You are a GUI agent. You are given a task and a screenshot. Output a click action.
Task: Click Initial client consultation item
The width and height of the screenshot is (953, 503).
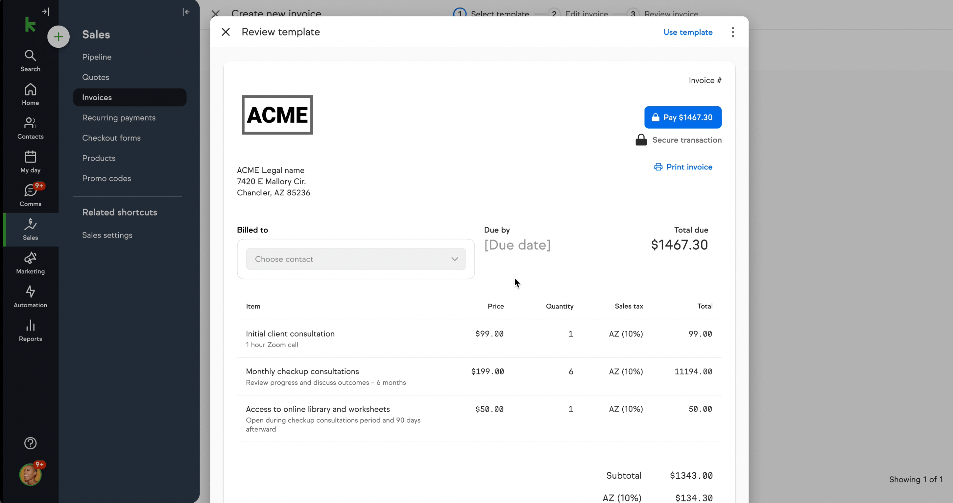coord(290,334)
